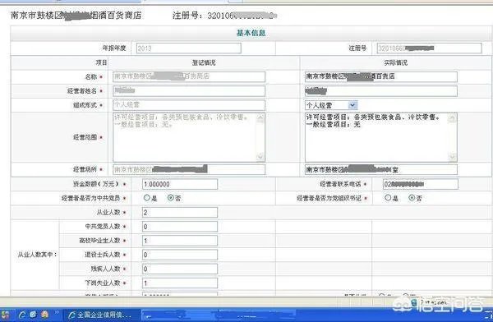Click the 年报年度 field showing 2013
493x322 pixels.
click(x=189, y=48)
